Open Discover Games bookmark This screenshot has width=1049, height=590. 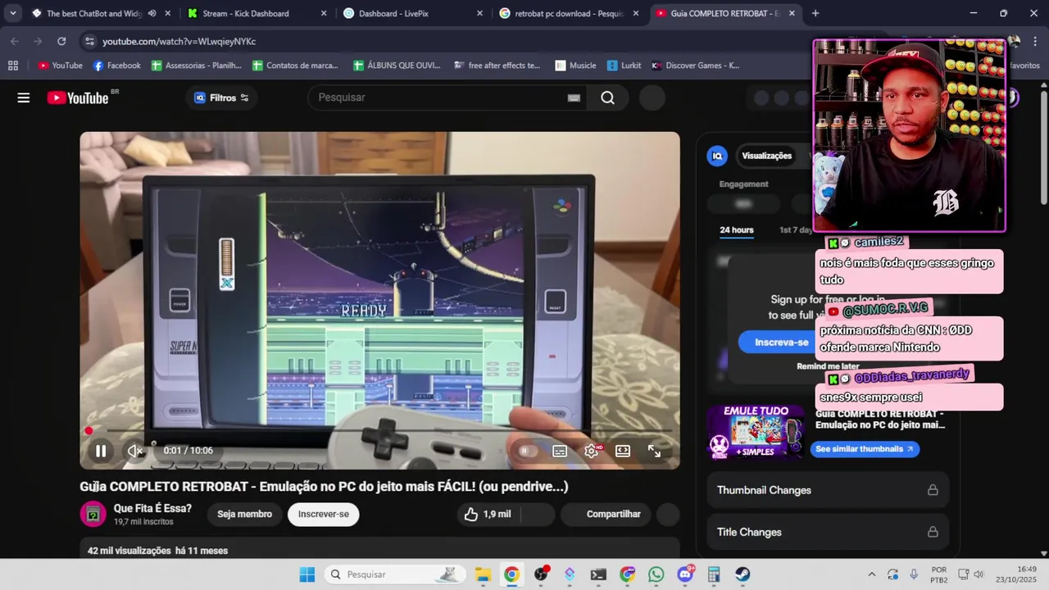[x=695, y=66]
